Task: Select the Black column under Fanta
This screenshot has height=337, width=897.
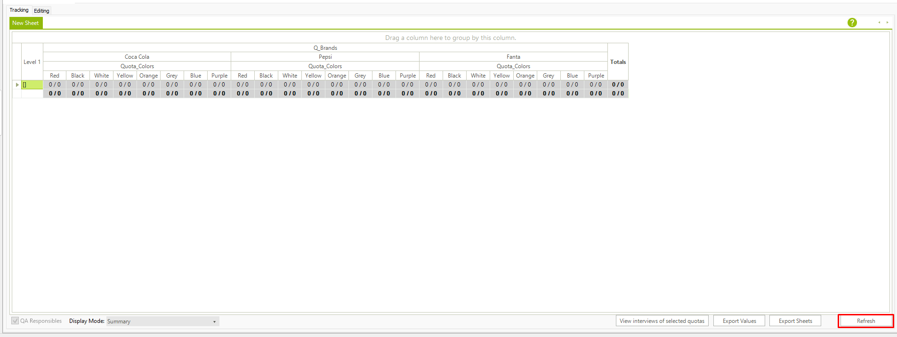Action: click(454, 76)
